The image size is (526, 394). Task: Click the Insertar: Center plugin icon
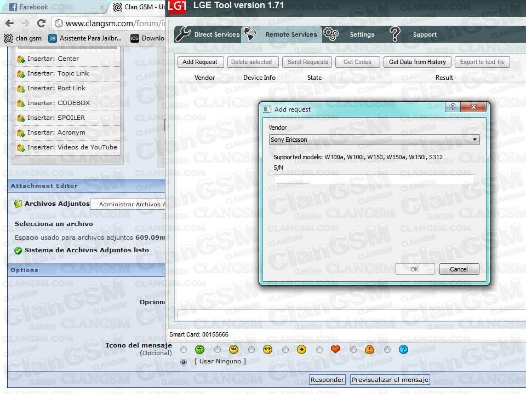(x=20, y=59)
